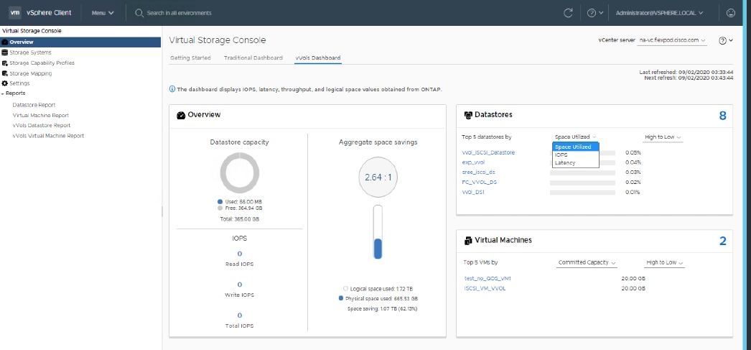Image resolution: width=751 pixels, height=350 pixels.
Task: Open the vvol_ISCSI_Datastore link
Action: pos(488,152)
